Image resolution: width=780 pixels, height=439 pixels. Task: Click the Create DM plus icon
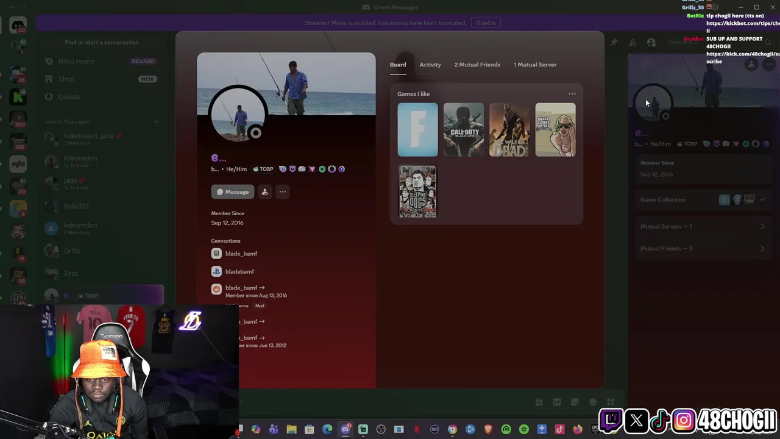click(156, 121)
